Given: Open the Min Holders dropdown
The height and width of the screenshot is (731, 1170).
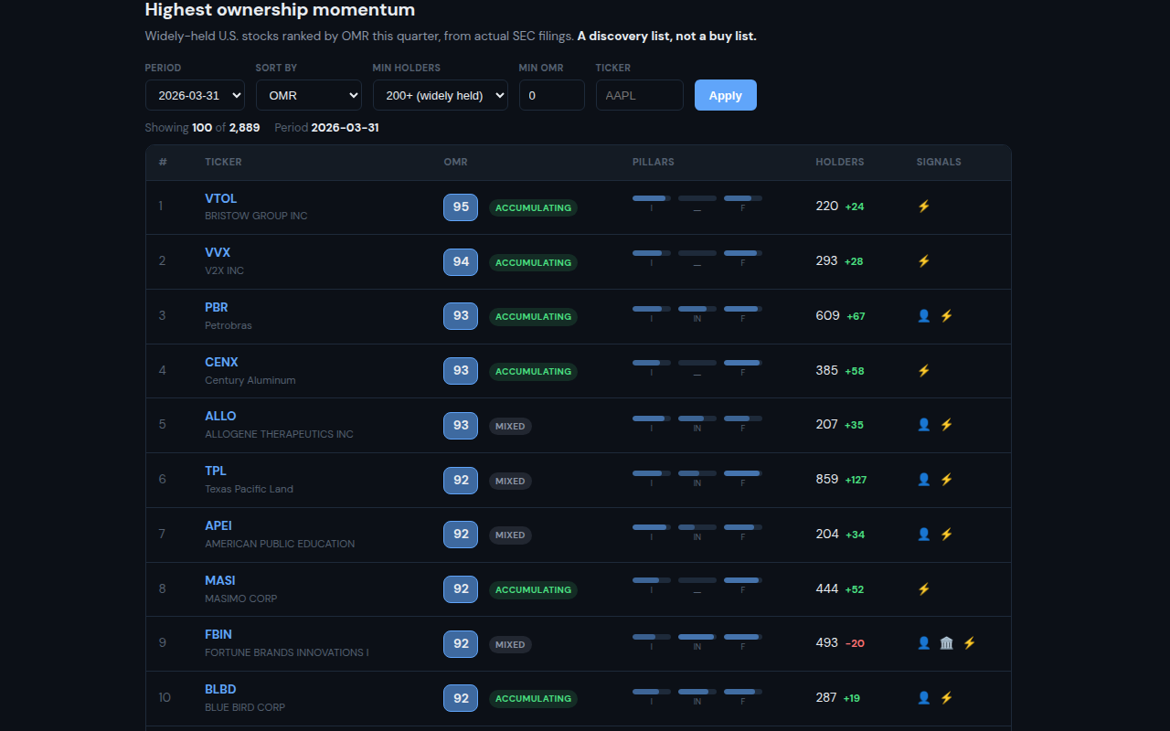Looking at the screenshot, I should 441,95.
